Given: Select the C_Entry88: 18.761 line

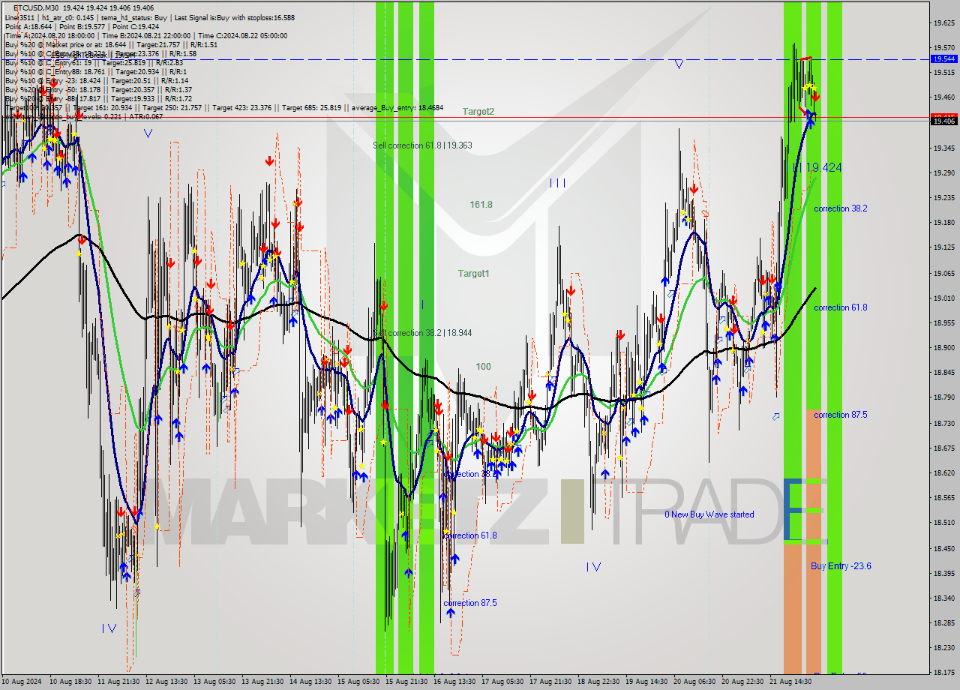Looking at the screenshot, I should (x=95, y=71).
